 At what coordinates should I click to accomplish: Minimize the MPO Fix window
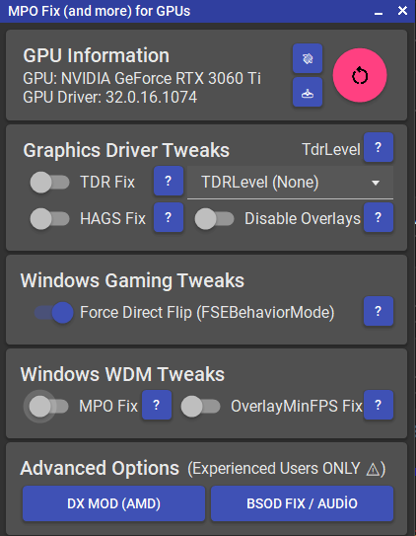[x=379, y=11]
